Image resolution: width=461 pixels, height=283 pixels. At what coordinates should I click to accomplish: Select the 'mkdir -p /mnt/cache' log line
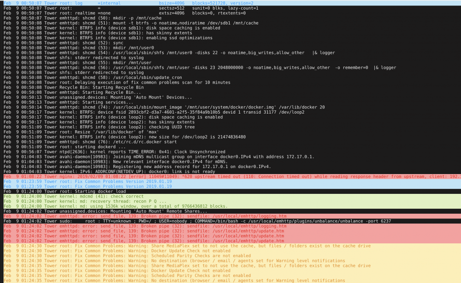[x=83, y=18]
